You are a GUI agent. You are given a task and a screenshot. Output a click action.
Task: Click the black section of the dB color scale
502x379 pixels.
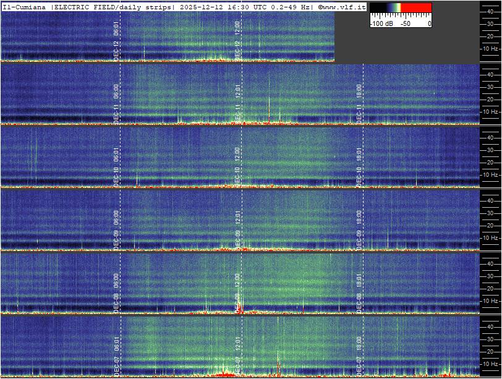[x=377, y=8]
